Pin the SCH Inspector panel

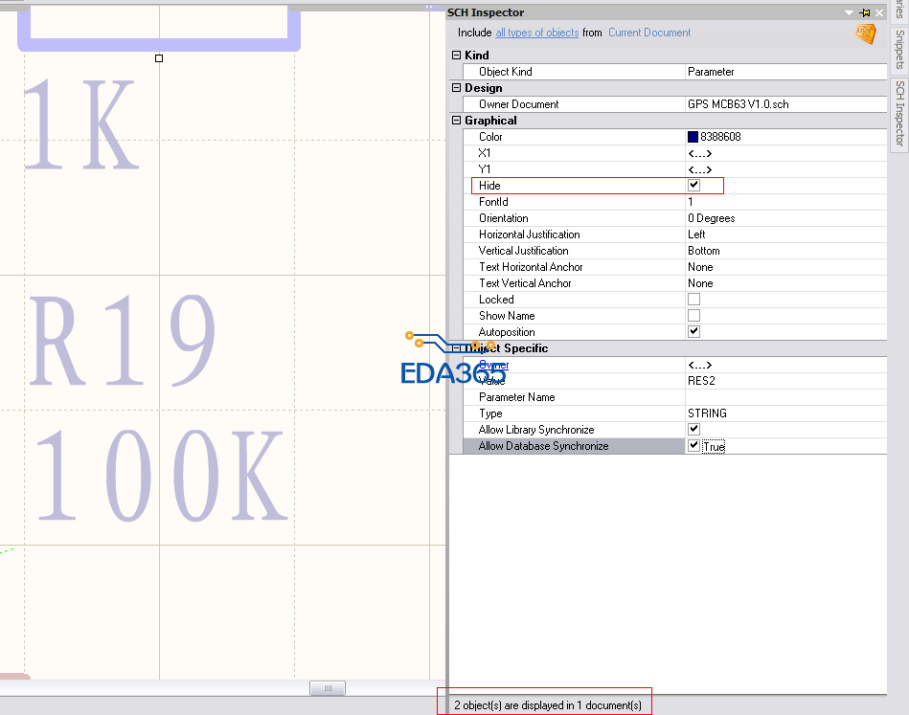pos(865,12)
